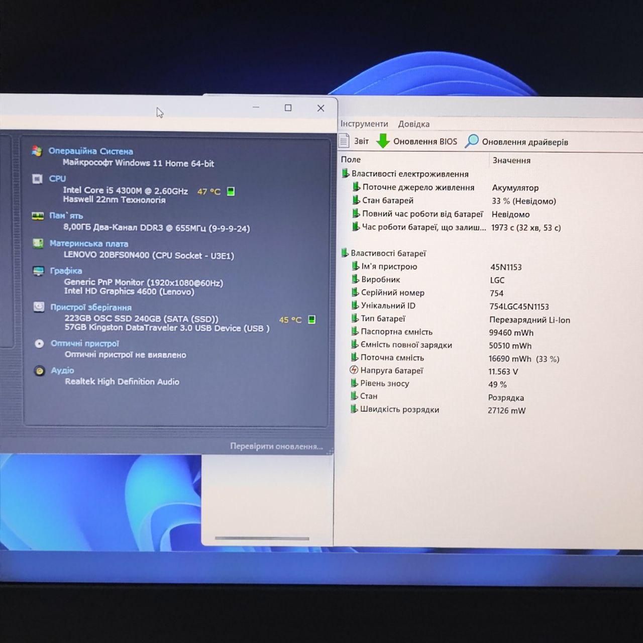
Task: Click the monitor icon beside Графіка
Action: coord(39,271)
